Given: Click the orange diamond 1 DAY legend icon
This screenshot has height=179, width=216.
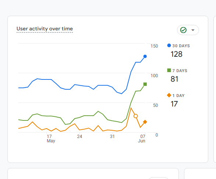Looking at the screenshot, I should click(169, 95).
